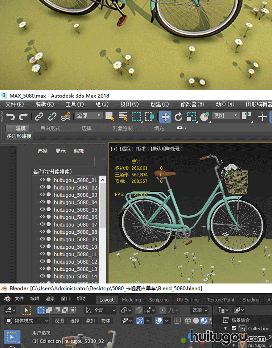Click the Redo arrow in 3ds Max toolbar
The width and height of the screenshot is (272, 348).
click(23, 116)
